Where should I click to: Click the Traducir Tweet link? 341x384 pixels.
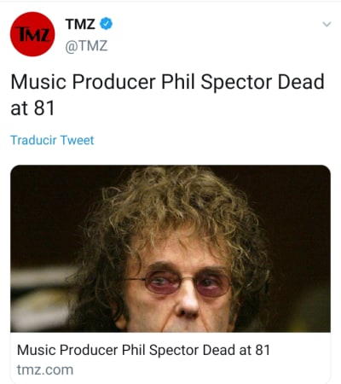[52, 140]
